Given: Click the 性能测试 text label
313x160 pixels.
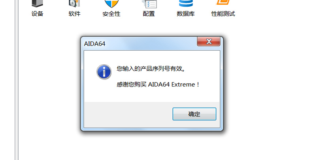Looking at the screenshot, I should 223,14.
